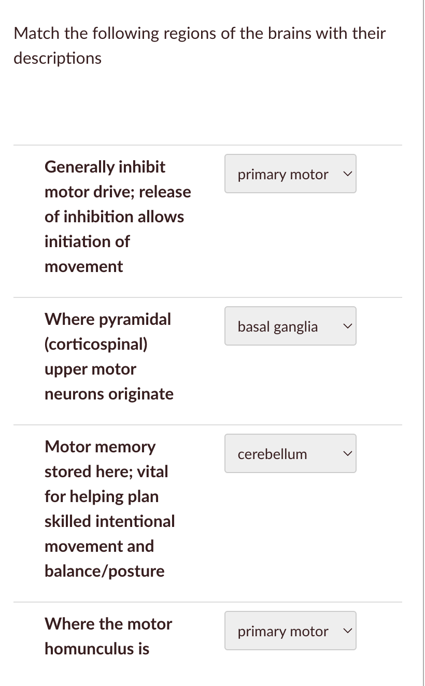Screen dimensions: 425x686
Task: Click the chevron on the basal ganglia dropdown
Action: [x=348, y=326]
